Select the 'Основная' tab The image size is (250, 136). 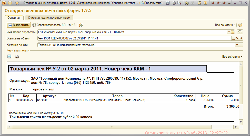pyautogui.click(x=14, y=18)
